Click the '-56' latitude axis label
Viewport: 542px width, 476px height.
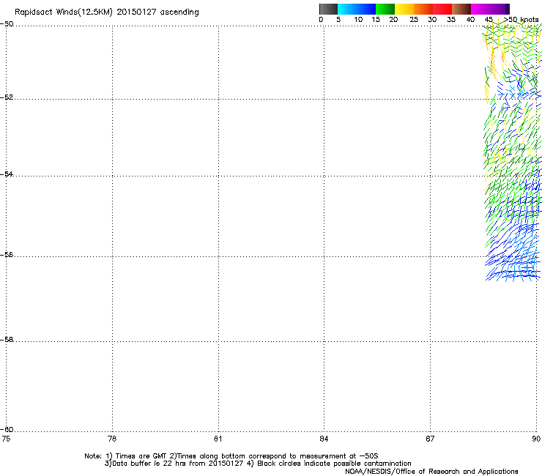7,254
